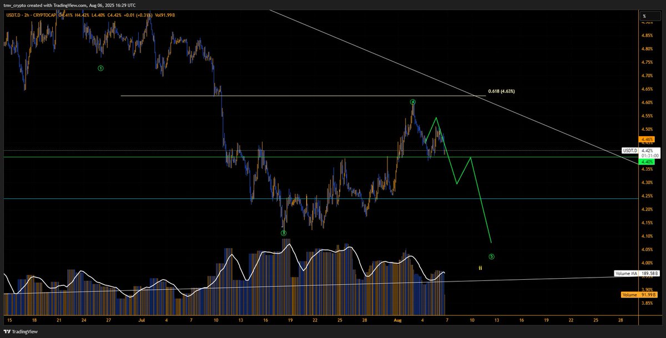Click '4.25%' on the price axis
Viewport: 666px width, 338px height.
coord(647,196)
